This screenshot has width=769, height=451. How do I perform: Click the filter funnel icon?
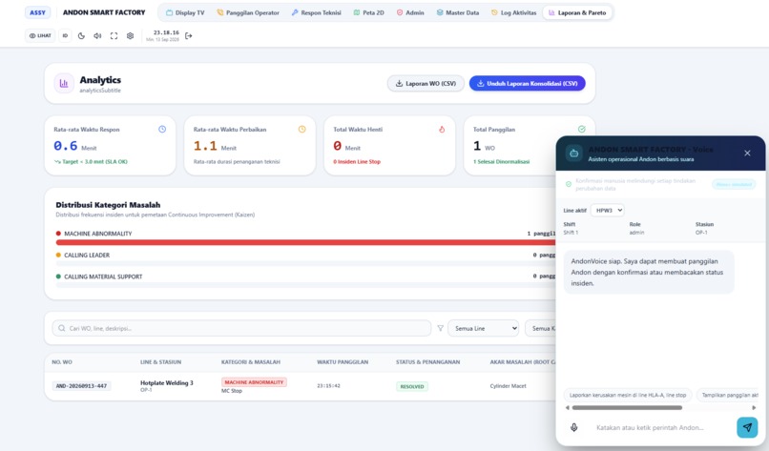coord(441,328)
